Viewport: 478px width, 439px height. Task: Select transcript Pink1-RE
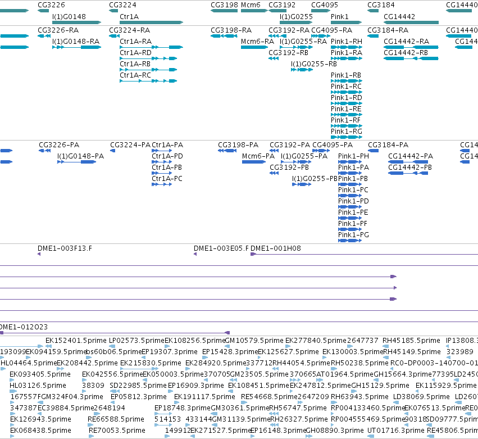coord(346,109)
